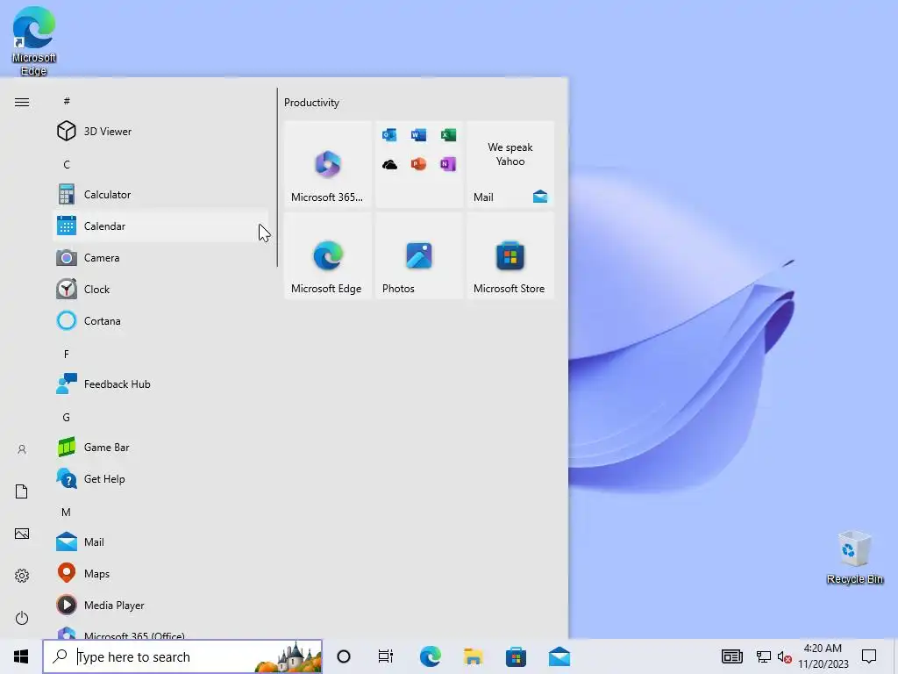Open Task View on taskbar
Image resolution: width=898 pixels, height=674 pixels.
tap(386, 656)
